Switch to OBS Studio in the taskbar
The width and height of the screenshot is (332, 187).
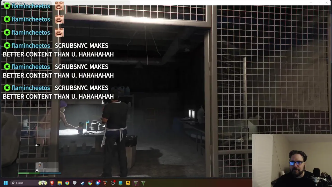pyautogui.click(x=113, y=183)
